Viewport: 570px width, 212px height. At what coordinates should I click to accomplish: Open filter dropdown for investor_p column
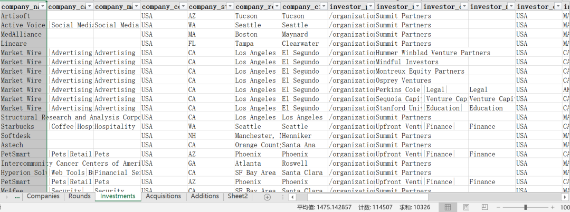(371, 6)
